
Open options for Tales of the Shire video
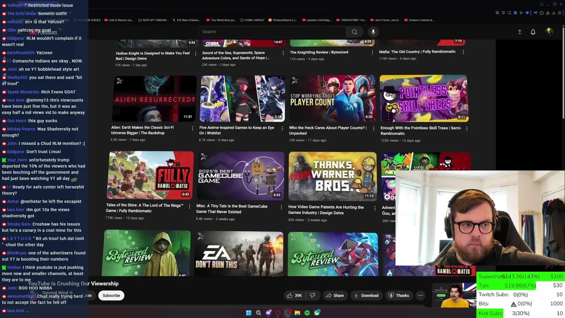tap(189, 206)
